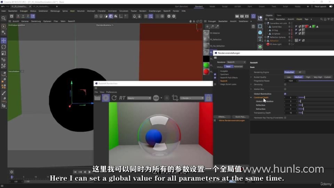Click the Effekte... button
The height and width of the screenshot is (188, 334).
[222, 117]
